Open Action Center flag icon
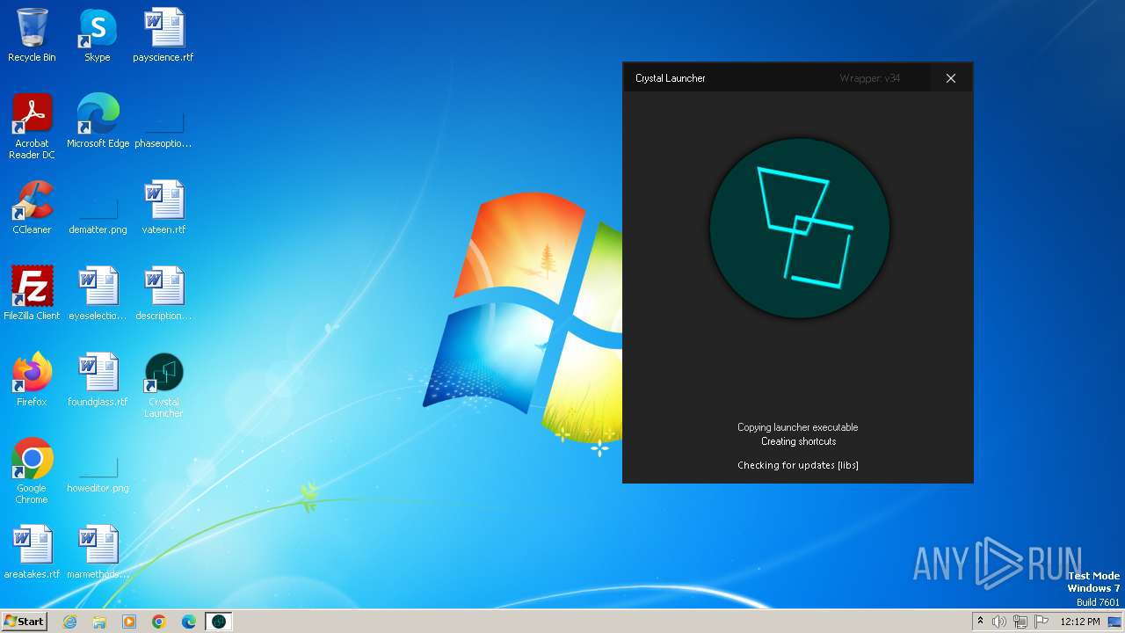Image resolution: width=1125 pixels, height=633 pixels. (1042, 622)
